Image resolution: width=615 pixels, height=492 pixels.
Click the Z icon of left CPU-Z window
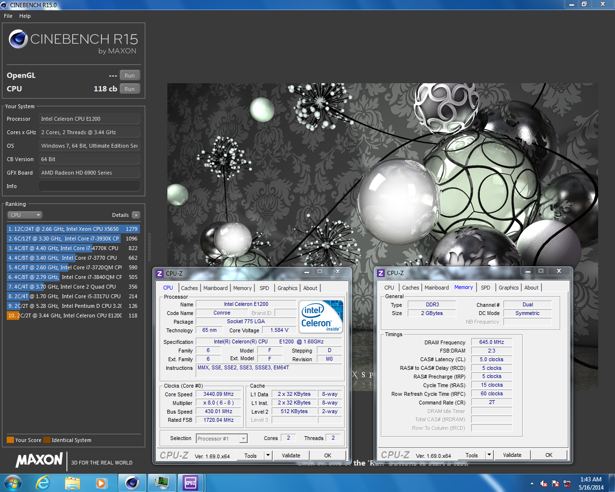click(160, 274)
